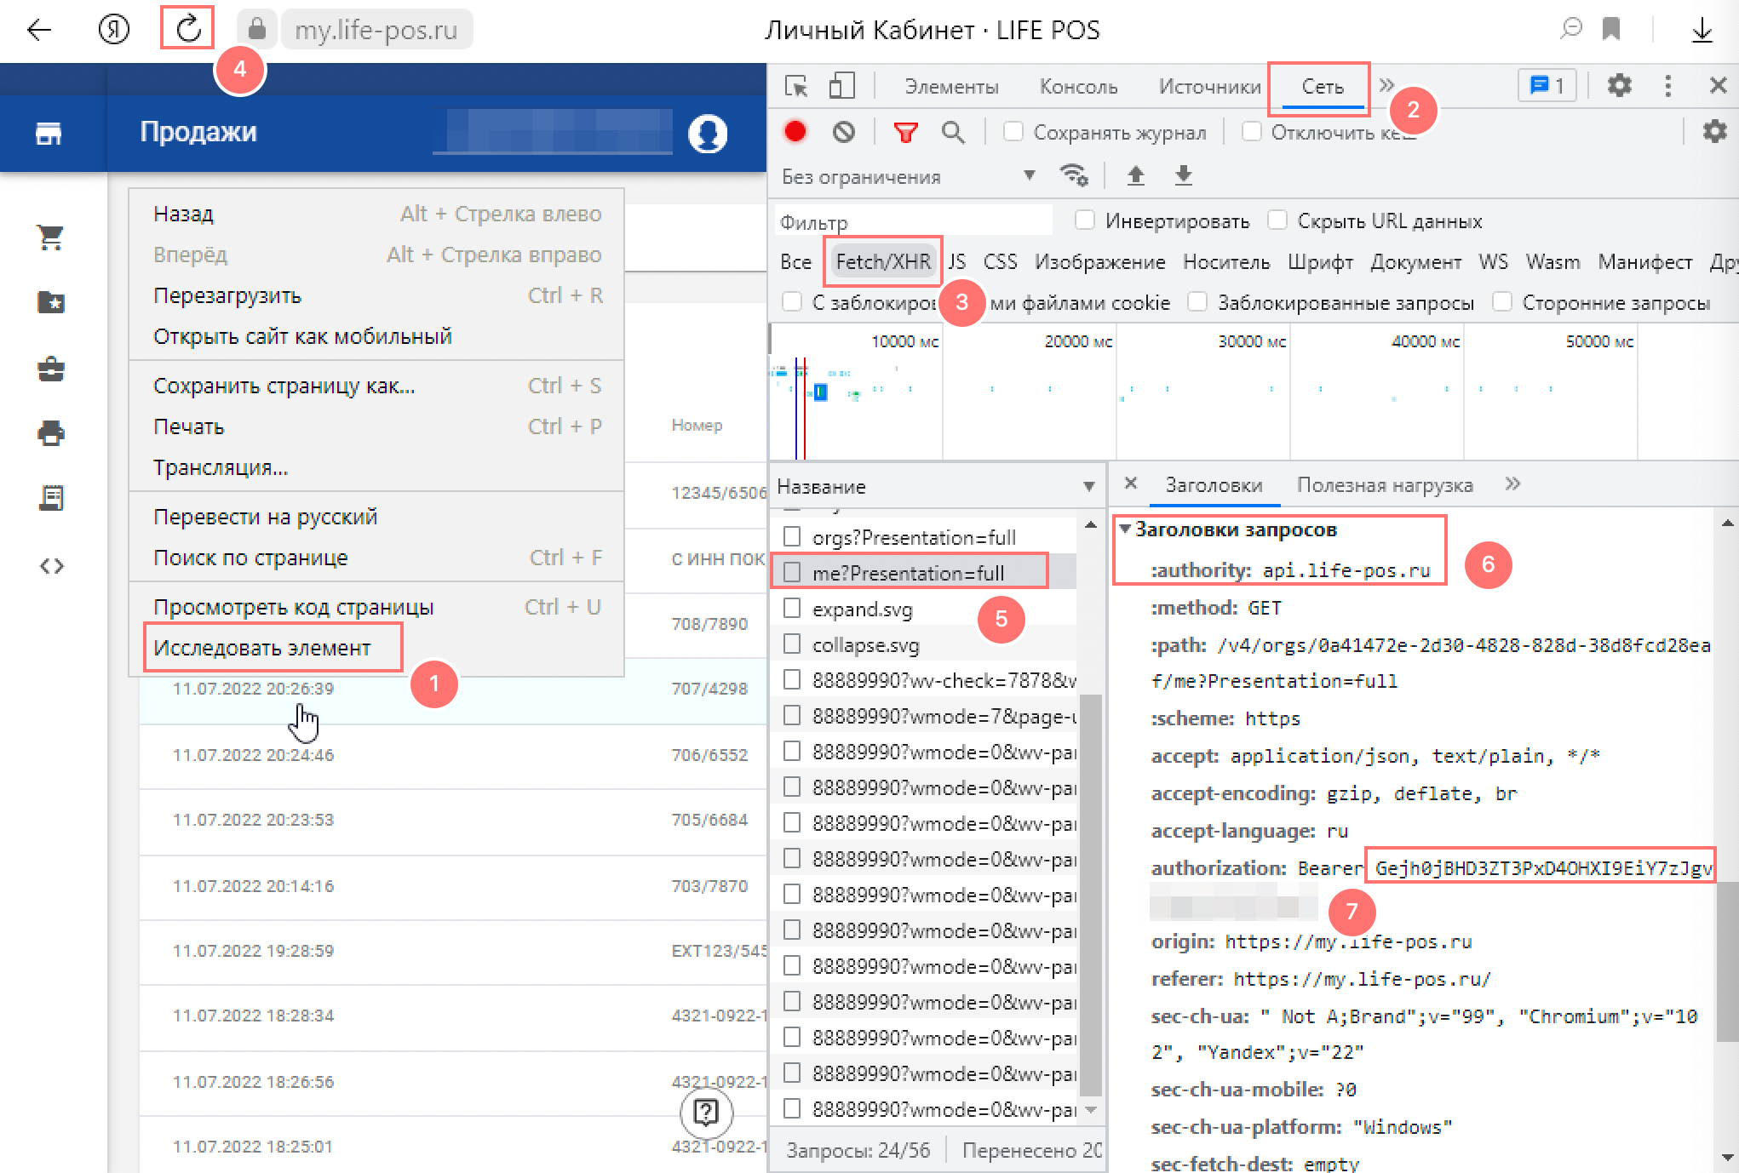The width and height of the screenshot is (1739, 1173).
Task: Click the browser reload page icon
Action: point(188,30)
